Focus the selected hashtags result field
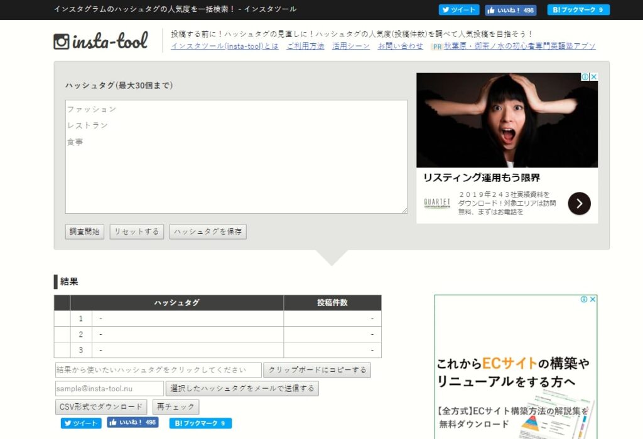Screen dimensions: 643x439 (x=158, y=370)
